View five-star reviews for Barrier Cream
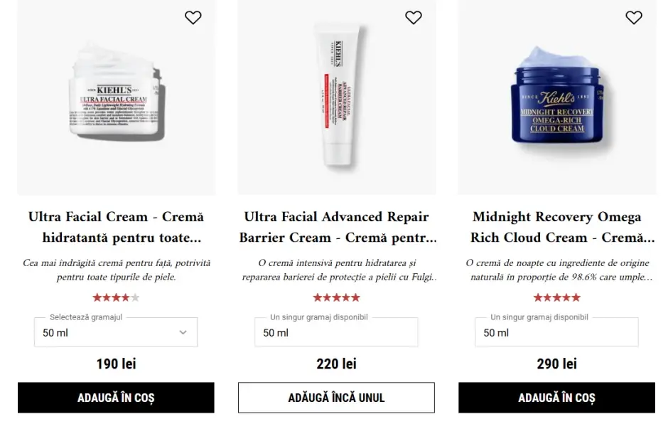668x424 pixels. click(x=337, y=297)
